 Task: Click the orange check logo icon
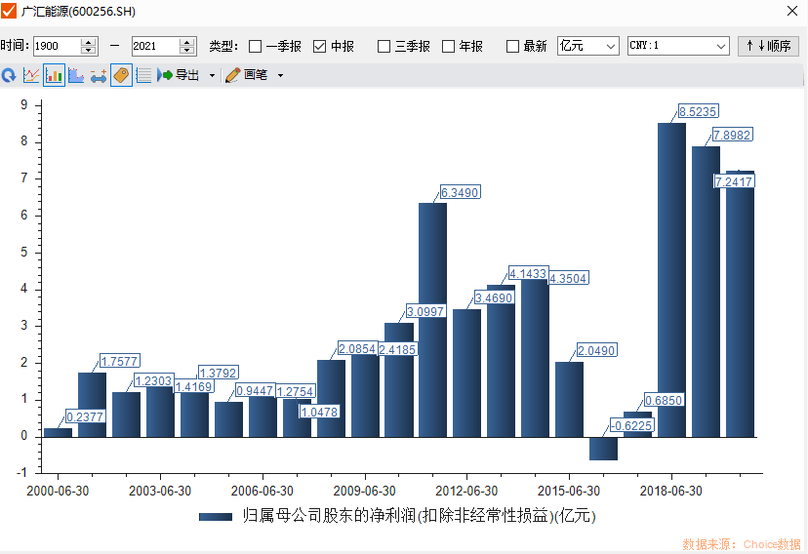coord(9,11)
